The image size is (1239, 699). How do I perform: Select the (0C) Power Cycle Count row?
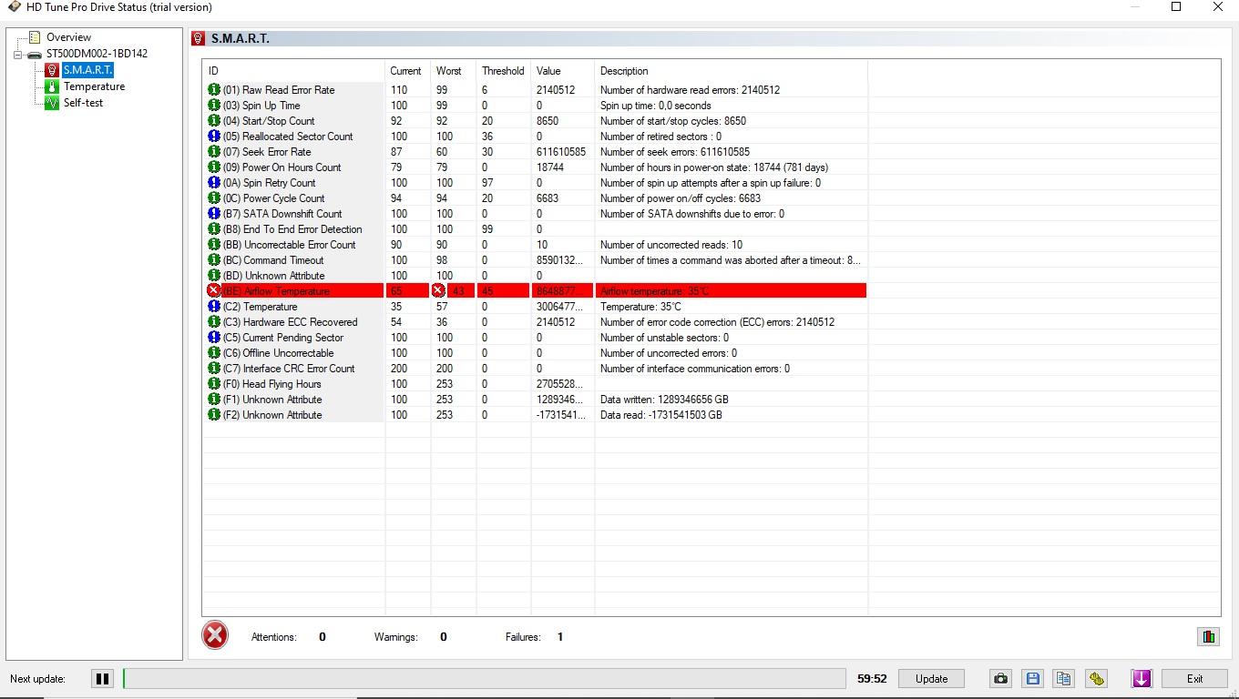tap(535, 198)
